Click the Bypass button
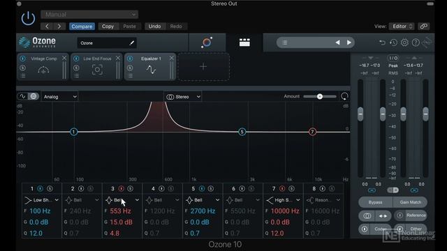Screen dimensions: 447x251 tap(375, 202)
